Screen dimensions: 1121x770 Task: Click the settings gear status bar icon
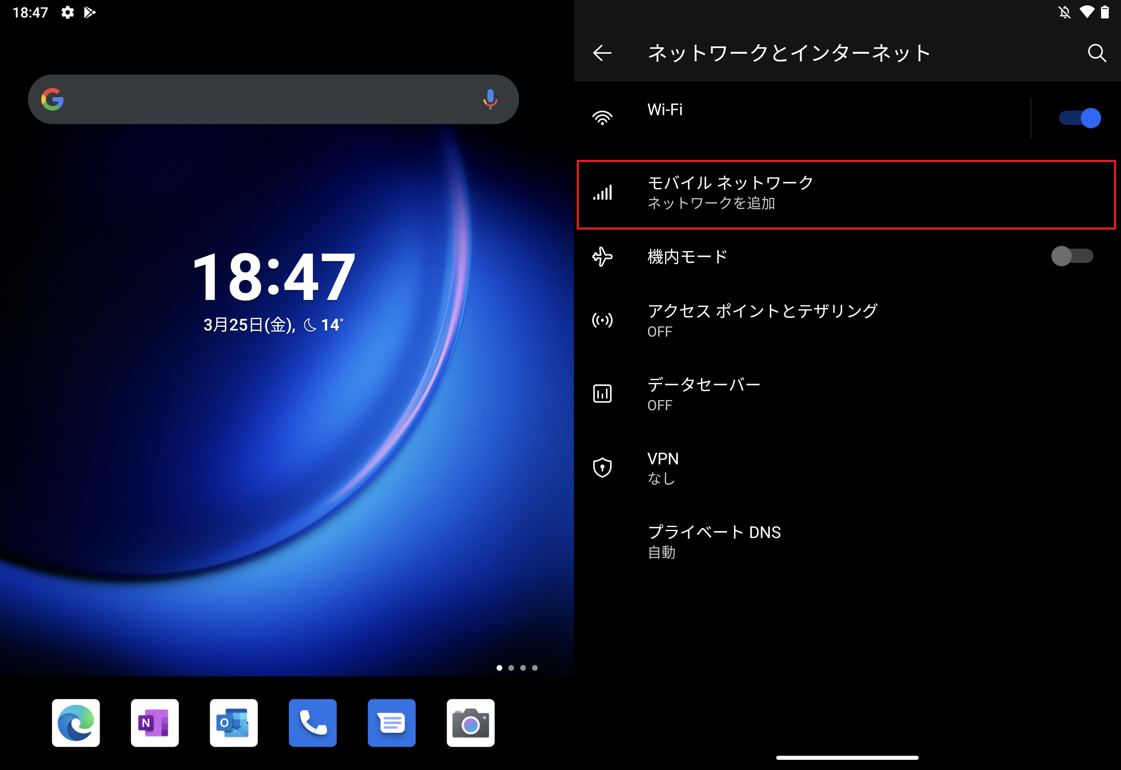68,12
